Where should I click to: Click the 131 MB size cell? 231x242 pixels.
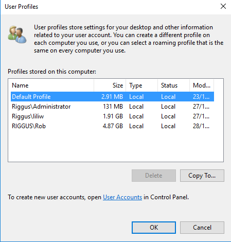coord(113,107)
